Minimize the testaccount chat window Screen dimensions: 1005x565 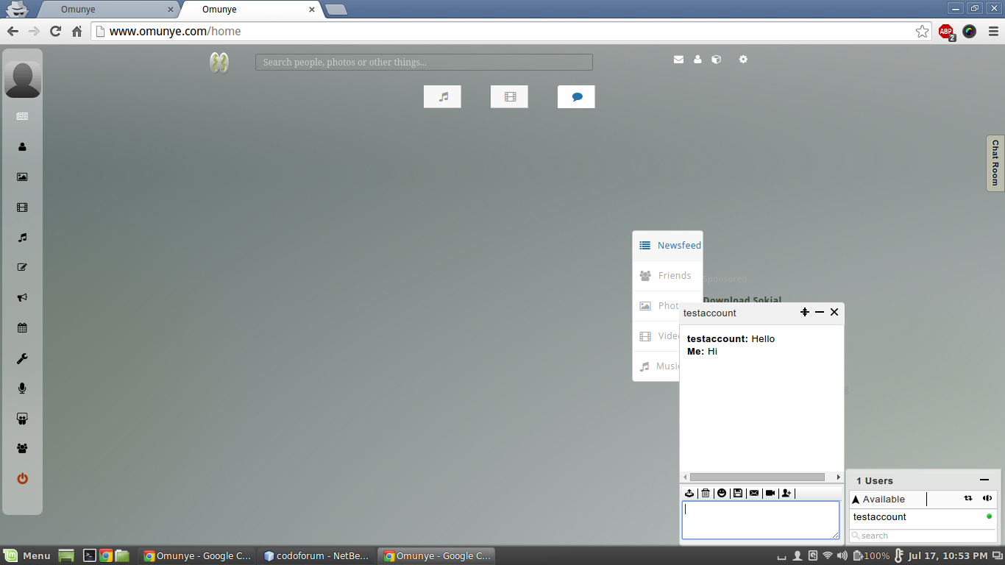point(820,312)
